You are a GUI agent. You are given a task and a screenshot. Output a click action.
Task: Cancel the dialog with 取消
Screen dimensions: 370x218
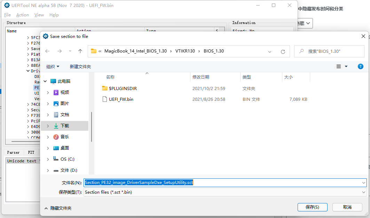[347, 207]
